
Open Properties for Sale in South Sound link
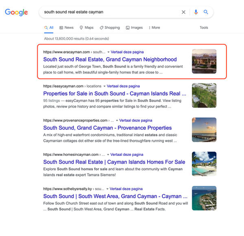coord(115,94)
